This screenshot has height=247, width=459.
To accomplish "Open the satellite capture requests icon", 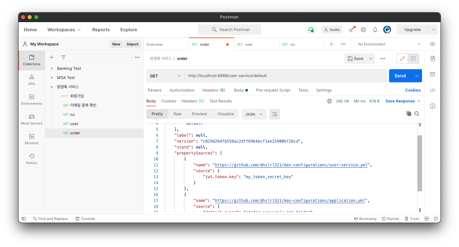I will click(x=352, y=30).
